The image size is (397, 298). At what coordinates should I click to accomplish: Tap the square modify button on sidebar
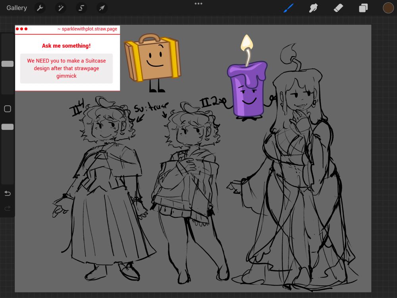tap(8, 109)
